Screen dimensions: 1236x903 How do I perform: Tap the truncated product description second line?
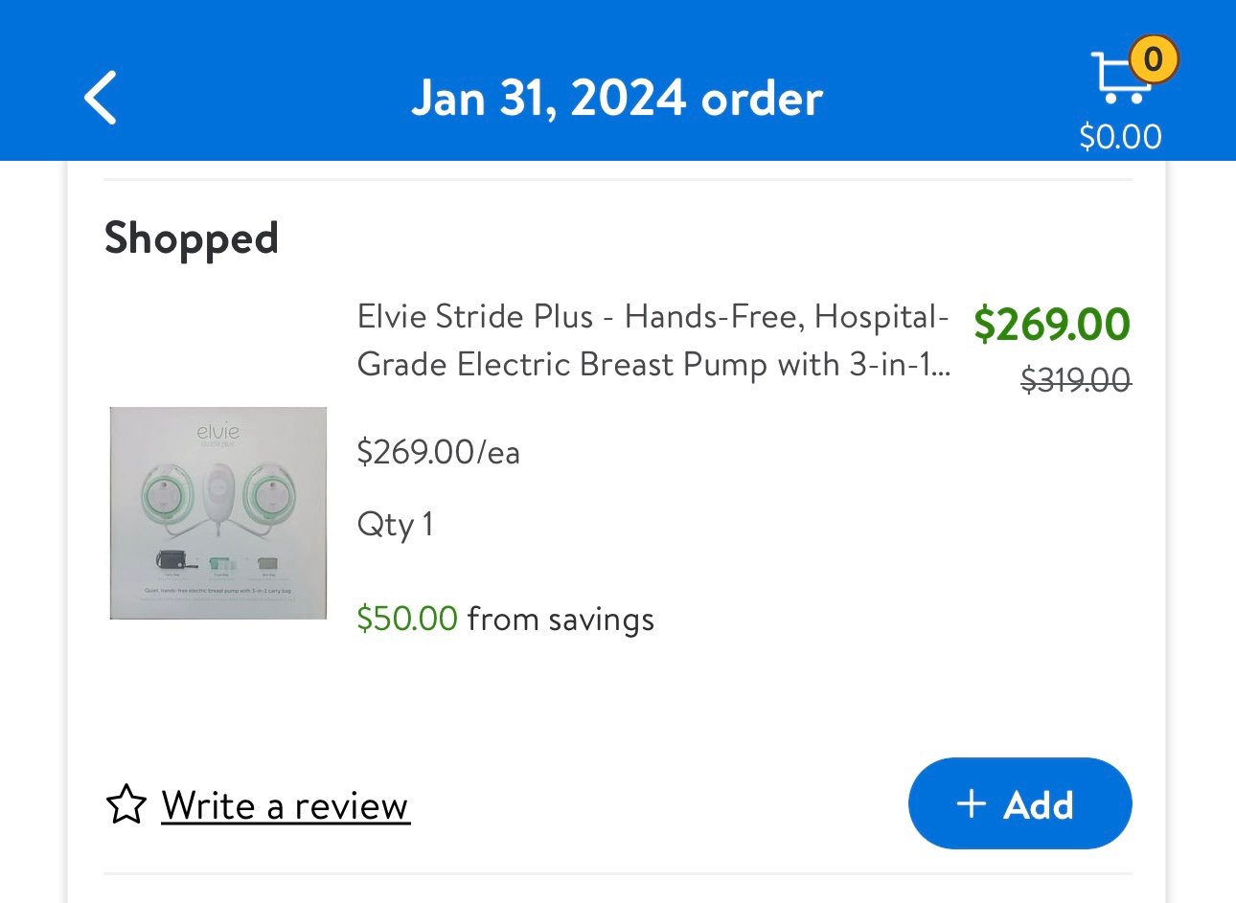654,365
